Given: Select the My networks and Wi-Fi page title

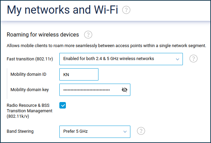Looking at the screenshot, I should [x=62, y=10].
